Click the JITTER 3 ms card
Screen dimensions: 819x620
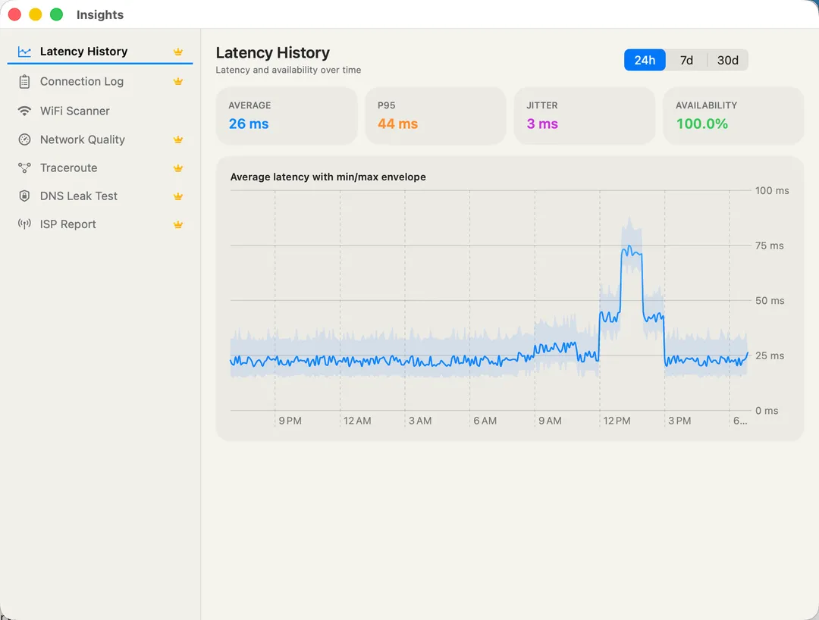[585, 115]
